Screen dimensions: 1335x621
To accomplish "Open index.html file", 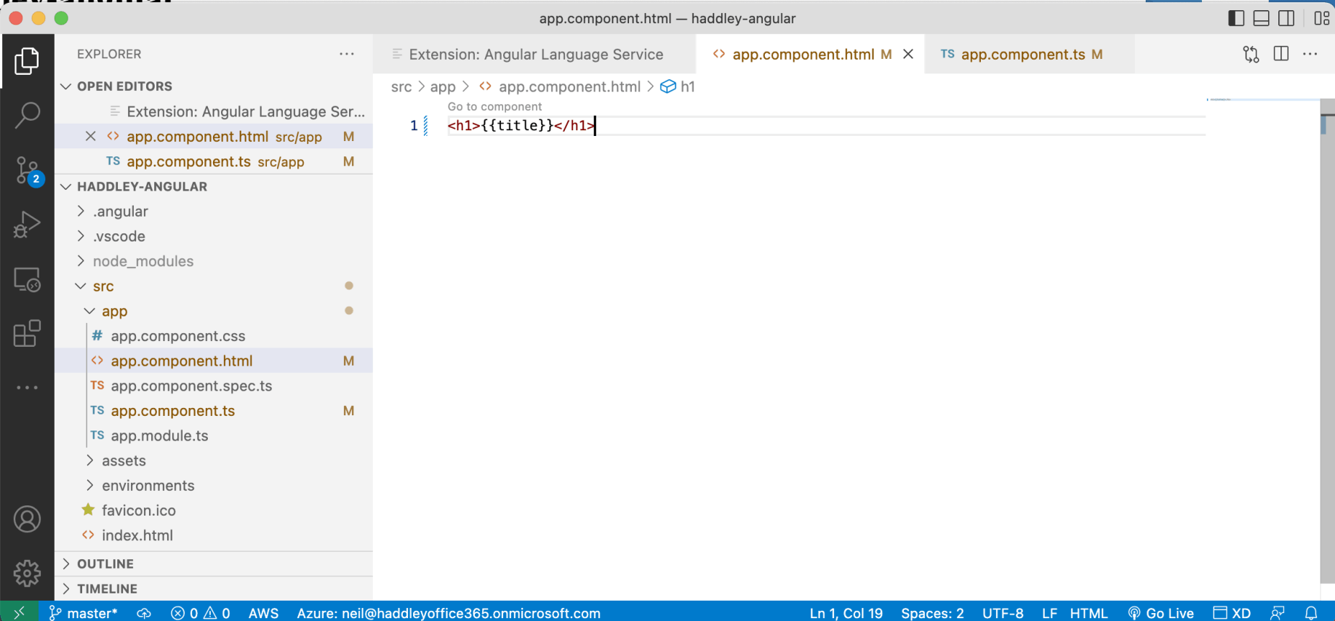I will (214, 535).
